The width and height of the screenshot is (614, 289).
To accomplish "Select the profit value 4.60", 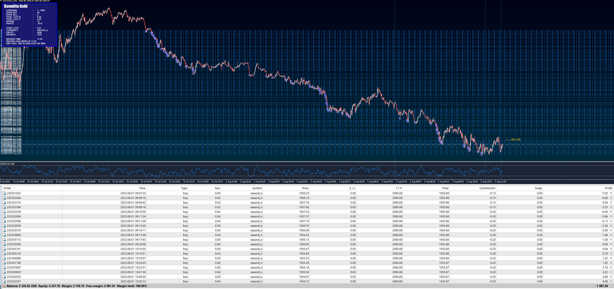I will pos(605,281).
